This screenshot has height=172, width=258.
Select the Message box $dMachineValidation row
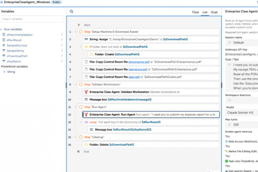coord(151,100)
